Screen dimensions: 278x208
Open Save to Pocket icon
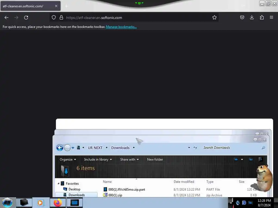[242, 18]
